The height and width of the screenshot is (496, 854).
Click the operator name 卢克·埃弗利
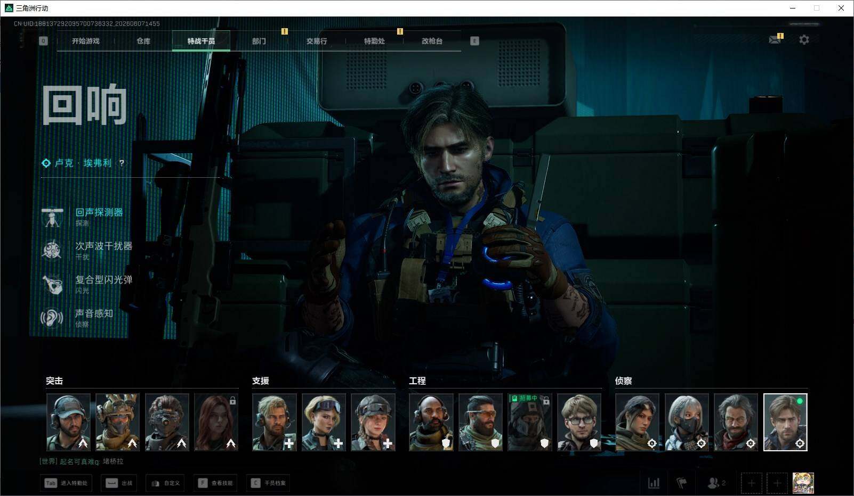click(x=83, y=163)
